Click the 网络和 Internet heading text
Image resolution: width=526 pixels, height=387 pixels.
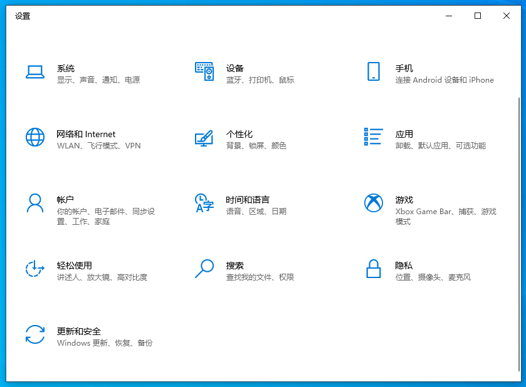(x=86, y=134)
